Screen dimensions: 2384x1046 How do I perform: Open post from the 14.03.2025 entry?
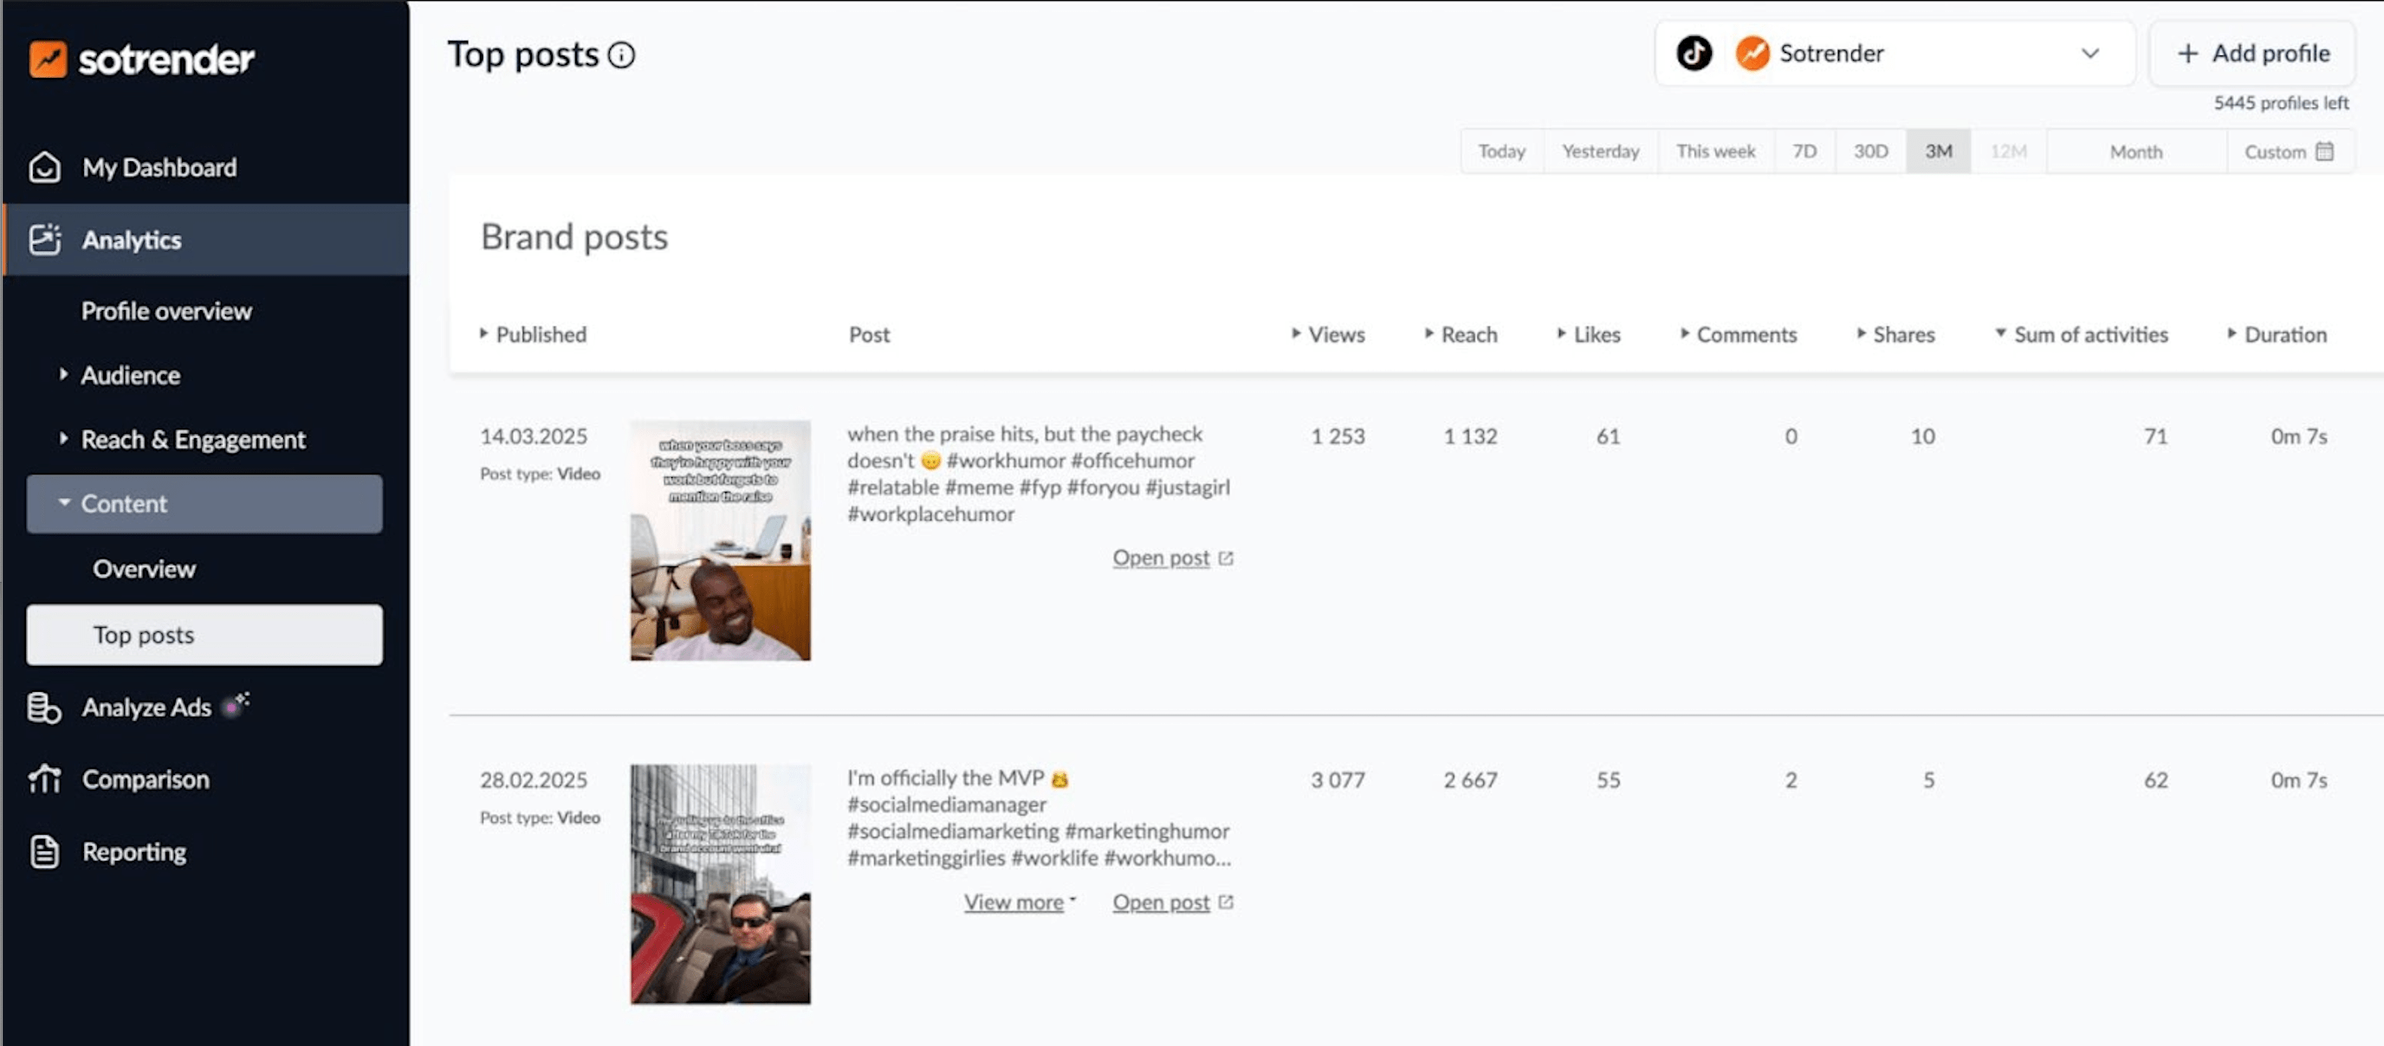pos(1162,558)
